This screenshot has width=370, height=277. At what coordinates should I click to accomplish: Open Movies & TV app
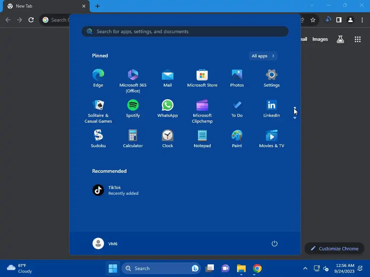[272, 139]
